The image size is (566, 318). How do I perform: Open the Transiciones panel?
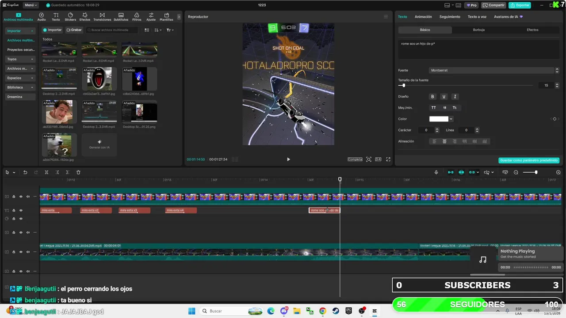102,17
